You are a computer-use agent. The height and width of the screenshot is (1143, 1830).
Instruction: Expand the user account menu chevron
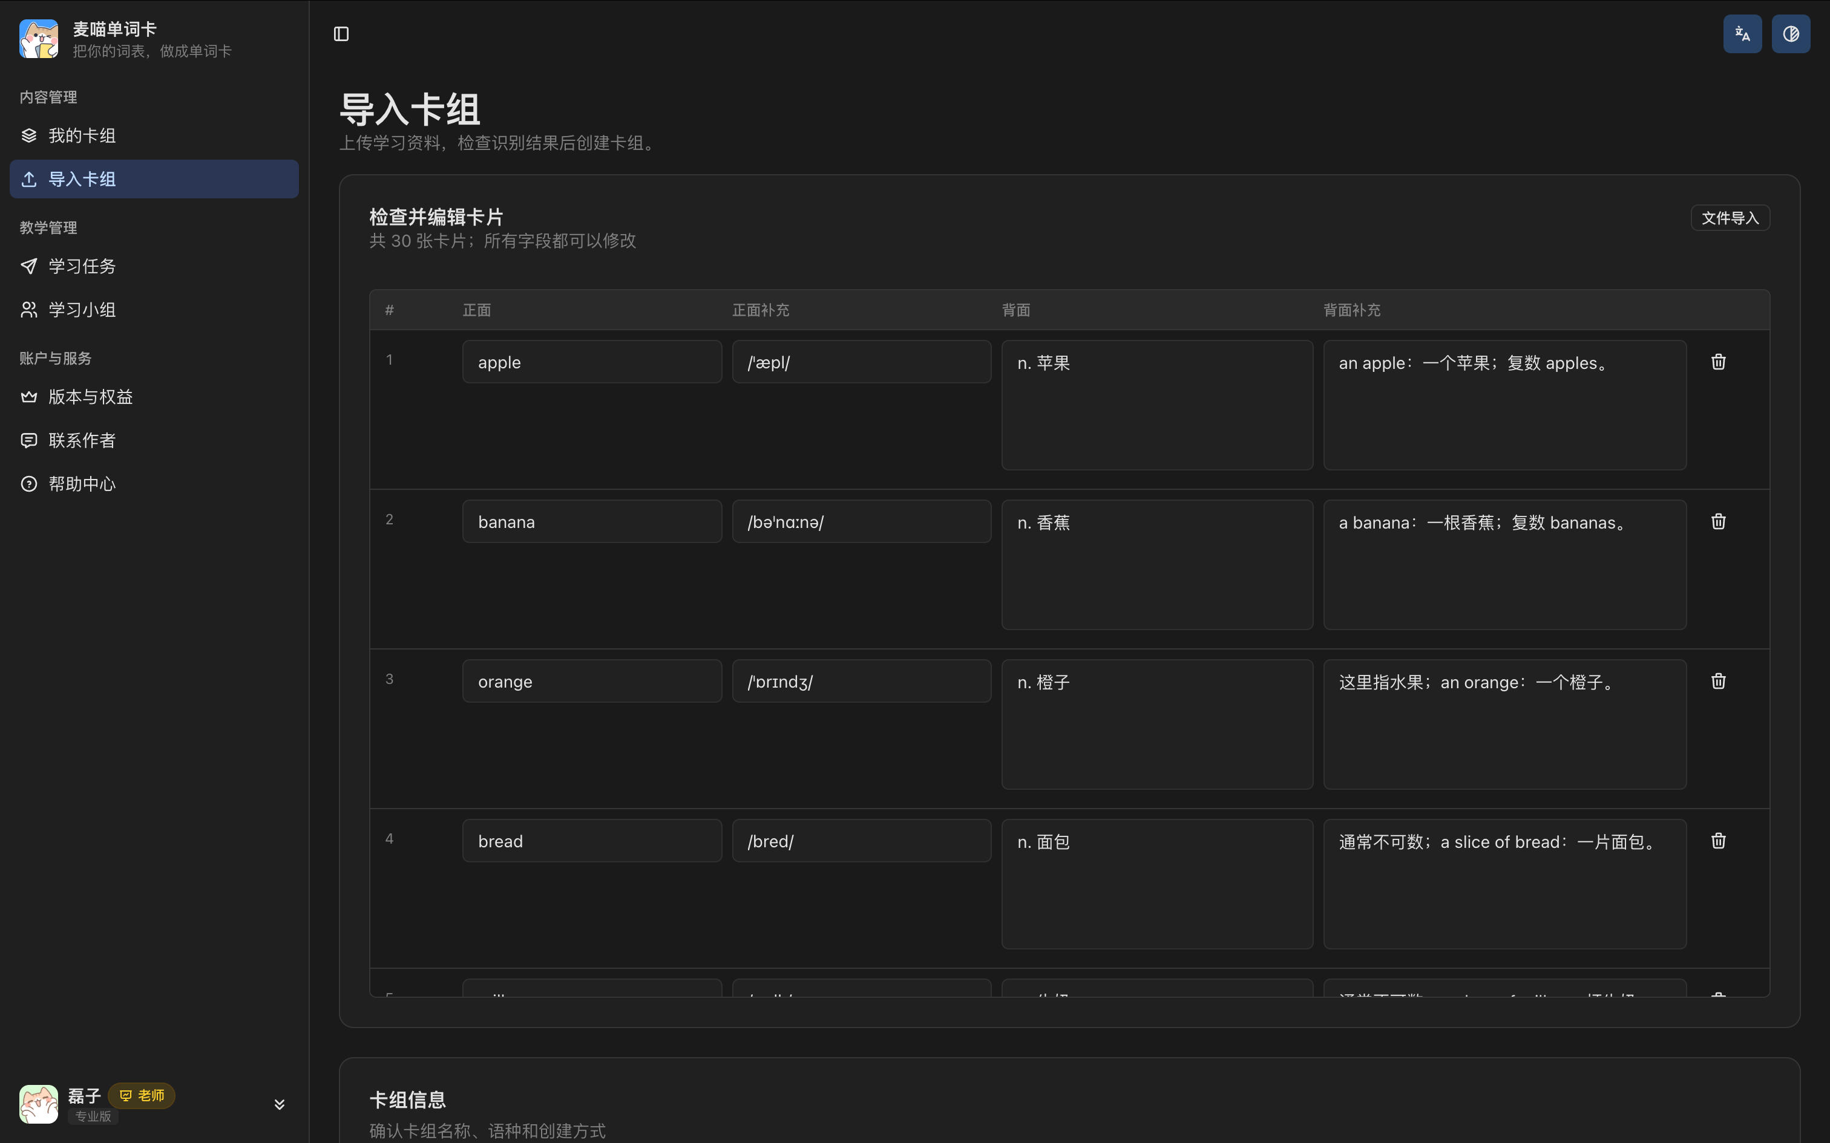[x=279, y=1104]
